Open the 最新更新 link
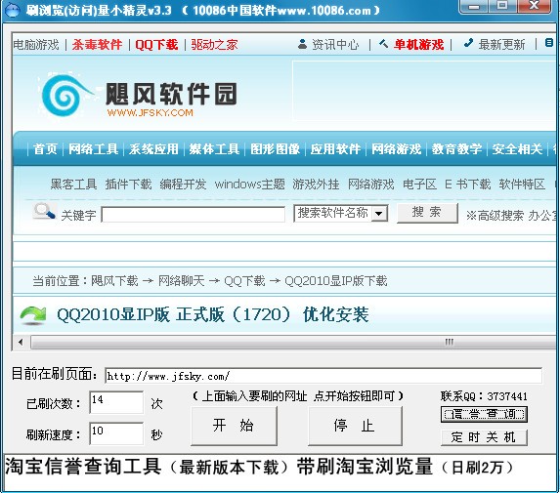 pos(501,45)
